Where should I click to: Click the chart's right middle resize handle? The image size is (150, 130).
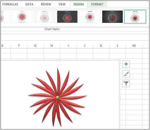[x=119, y=98]
